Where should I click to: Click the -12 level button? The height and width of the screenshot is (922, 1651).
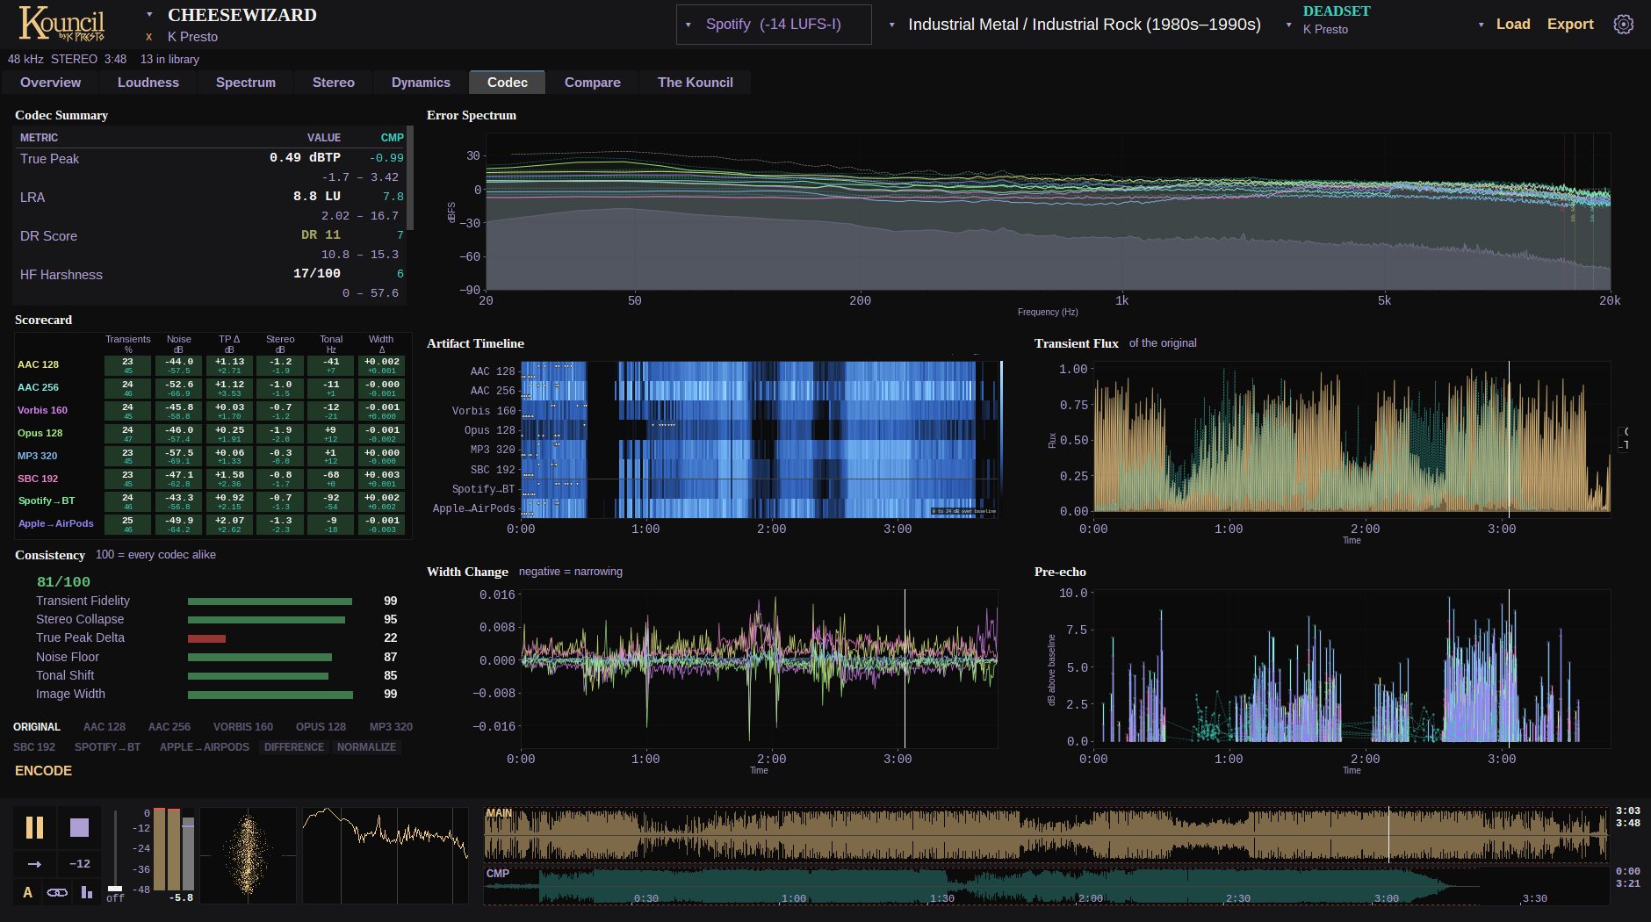point(79,864)
